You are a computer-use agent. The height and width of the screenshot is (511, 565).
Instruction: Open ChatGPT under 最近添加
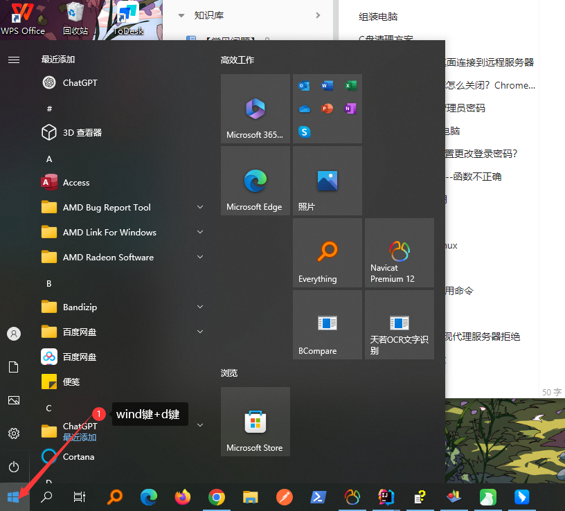[x=123, y=82]
